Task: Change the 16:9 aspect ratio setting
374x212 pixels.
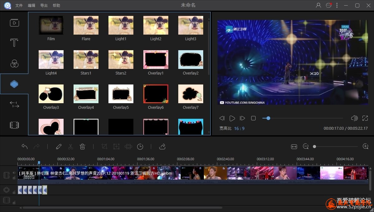Action: [239, 128]
